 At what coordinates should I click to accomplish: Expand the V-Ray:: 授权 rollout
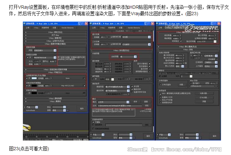pyautogui.click(x=55, y=32)
